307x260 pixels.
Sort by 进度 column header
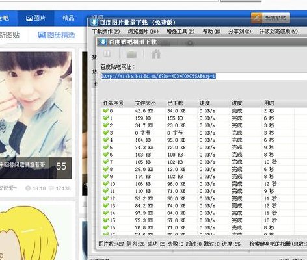tap(237, 103)
